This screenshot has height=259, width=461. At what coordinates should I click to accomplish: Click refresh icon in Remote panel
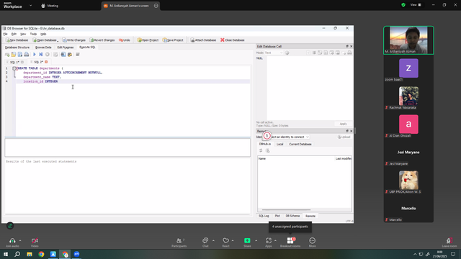pos(261,150)
